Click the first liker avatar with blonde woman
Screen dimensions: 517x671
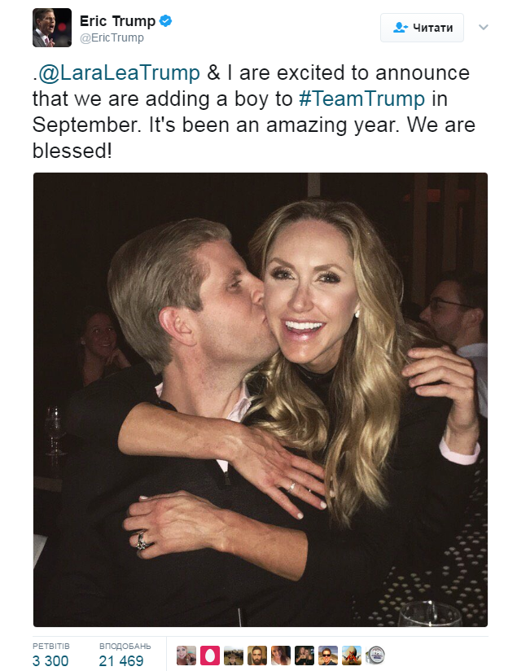click(186, 656)
